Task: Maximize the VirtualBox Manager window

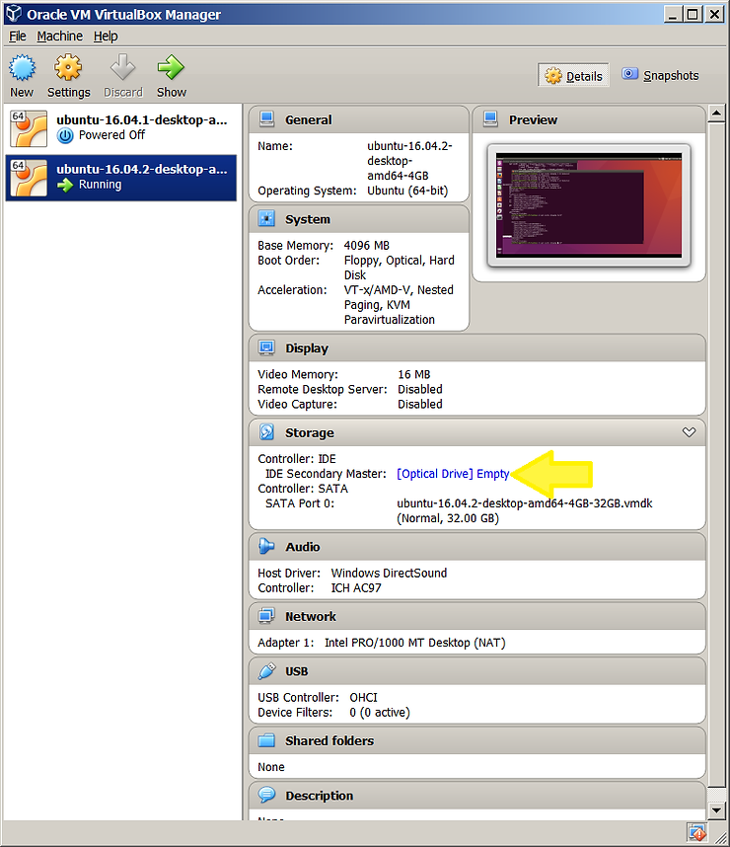Action: (x=693, y=14)
